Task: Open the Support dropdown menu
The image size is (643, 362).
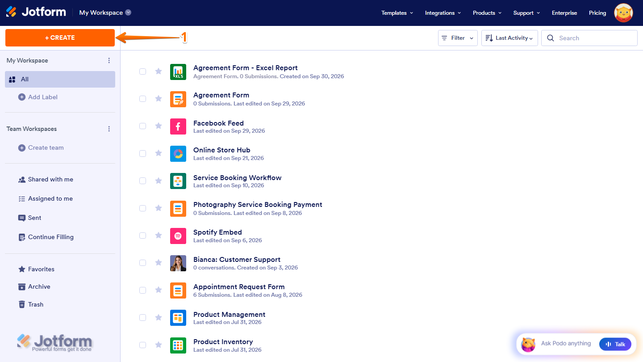Action: pos(526,13)
